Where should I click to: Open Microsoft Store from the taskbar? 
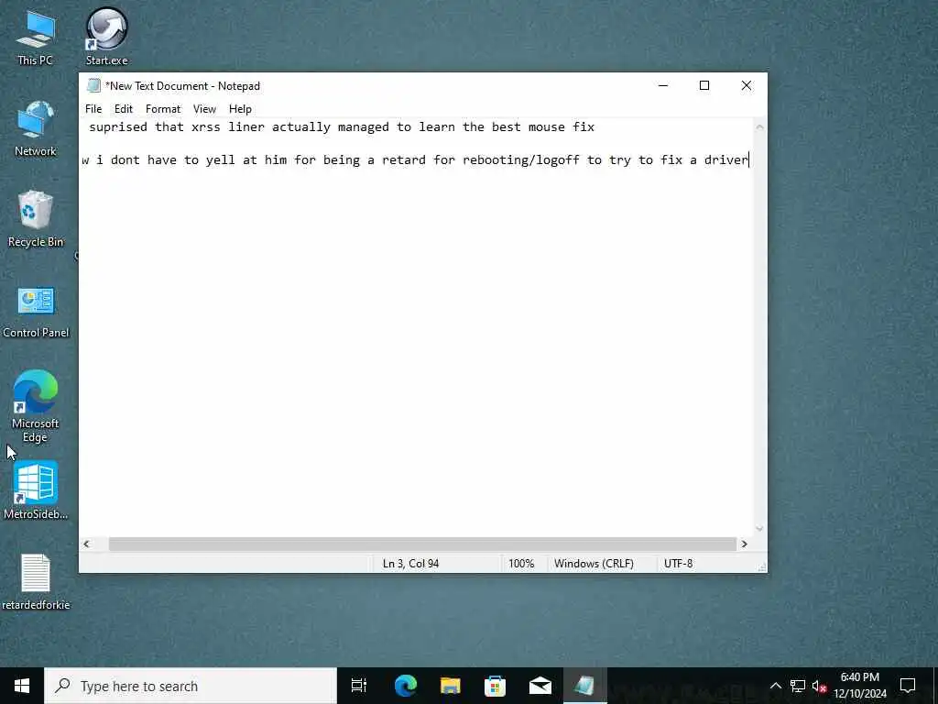coord(495,686)
